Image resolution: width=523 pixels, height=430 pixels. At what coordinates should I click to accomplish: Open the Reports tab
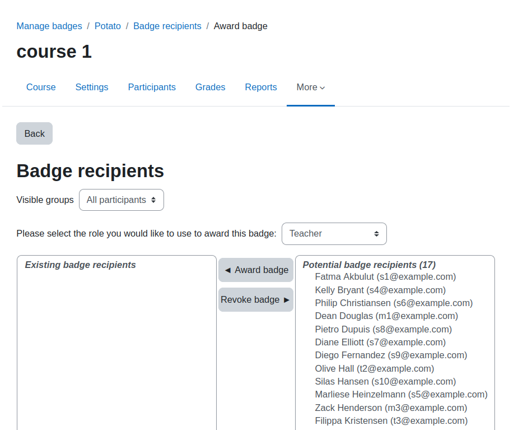pos(261,87)
